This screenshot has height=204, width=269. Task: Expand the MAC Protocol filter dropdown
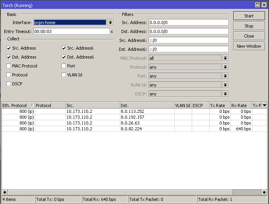click(x=225, y=58)
